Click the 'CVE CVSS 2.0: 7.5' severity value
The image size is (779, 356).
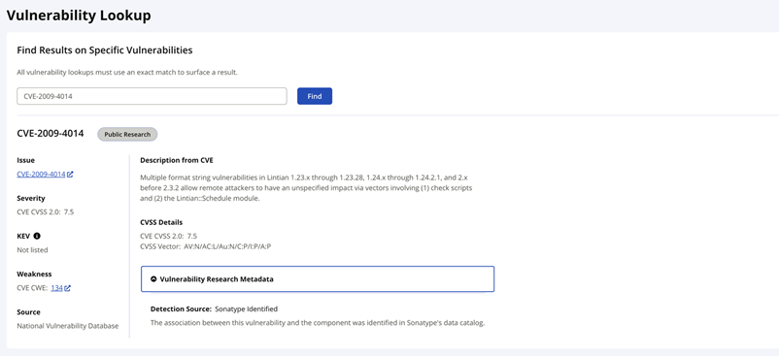pyautogui.click(x=46, y=212)
